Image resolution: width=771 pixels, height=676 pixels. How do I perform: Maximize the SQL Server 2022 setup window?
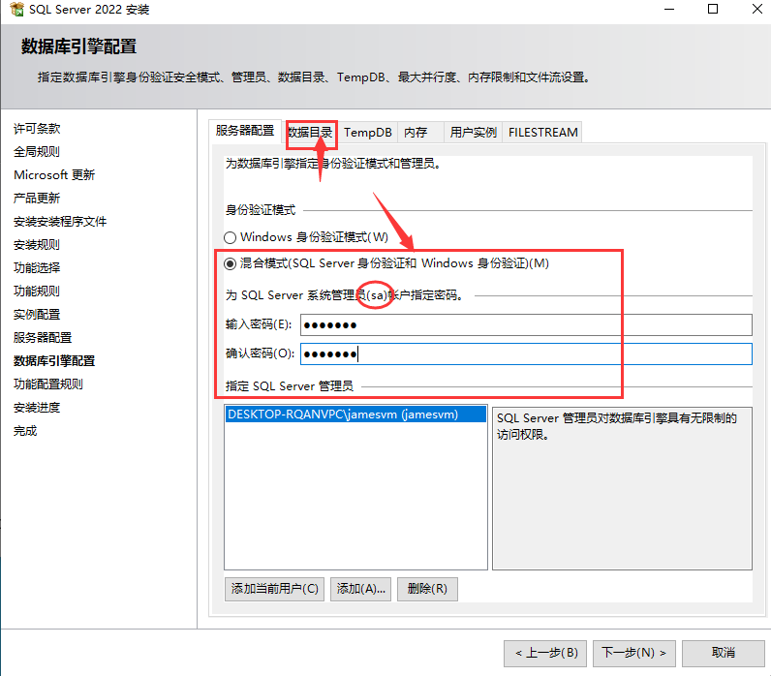coord(713,10)
